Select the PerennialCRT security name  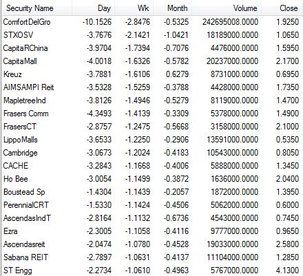tap(26, 205)
